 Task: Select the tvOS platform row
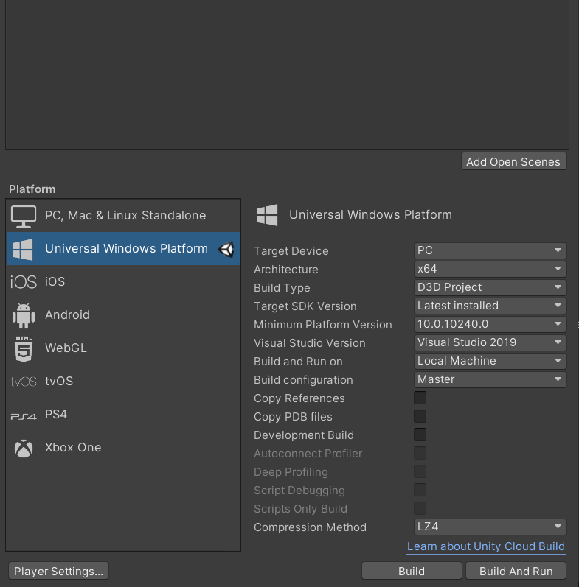tap(123, 381)
